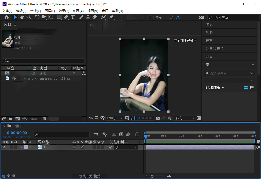Select the Puppet Pin tool
The width and height of the screenshot is (261, 179).
point(112,17)
